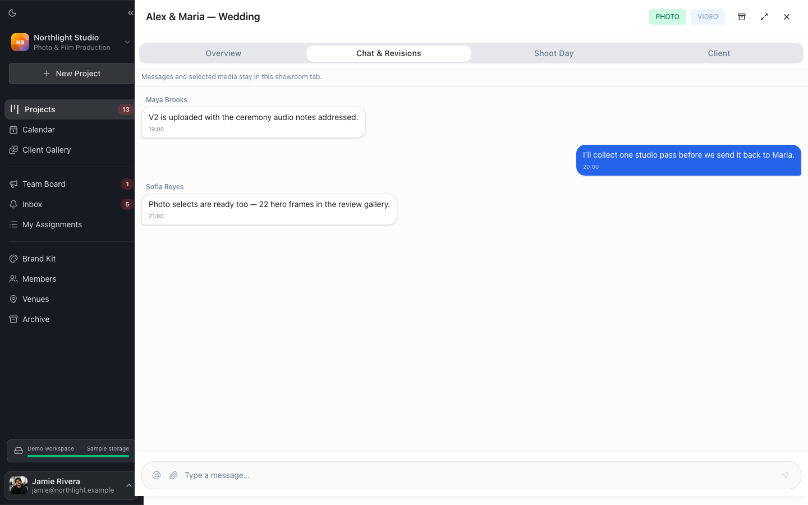808x505 pixels.
Task: Click the mention @ icon in composer
Action: coord(157,475)
